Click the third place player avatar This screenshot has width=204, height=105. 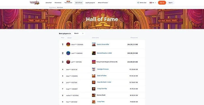pos(68,62)
